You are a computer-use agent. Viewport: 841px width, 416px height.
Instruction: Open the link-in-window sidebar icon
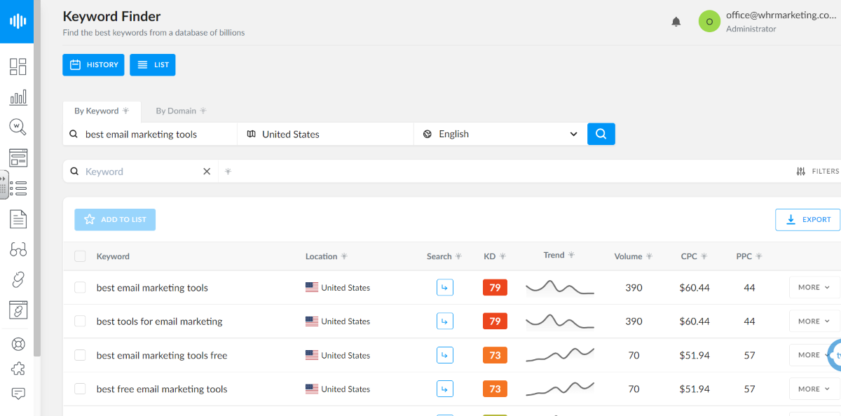(x=18, y=310)
